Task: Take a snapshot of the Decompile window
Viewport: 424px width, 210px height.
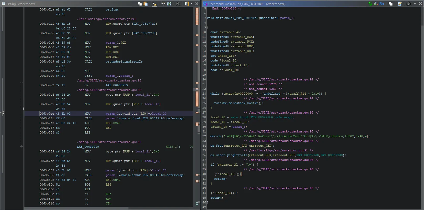Action: 409,4
